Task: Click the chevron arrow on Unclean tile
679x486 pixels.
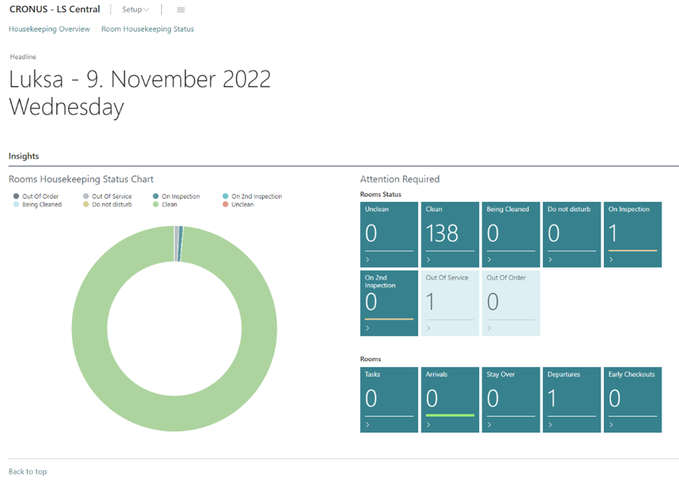Action: click(x=368, y=260)
